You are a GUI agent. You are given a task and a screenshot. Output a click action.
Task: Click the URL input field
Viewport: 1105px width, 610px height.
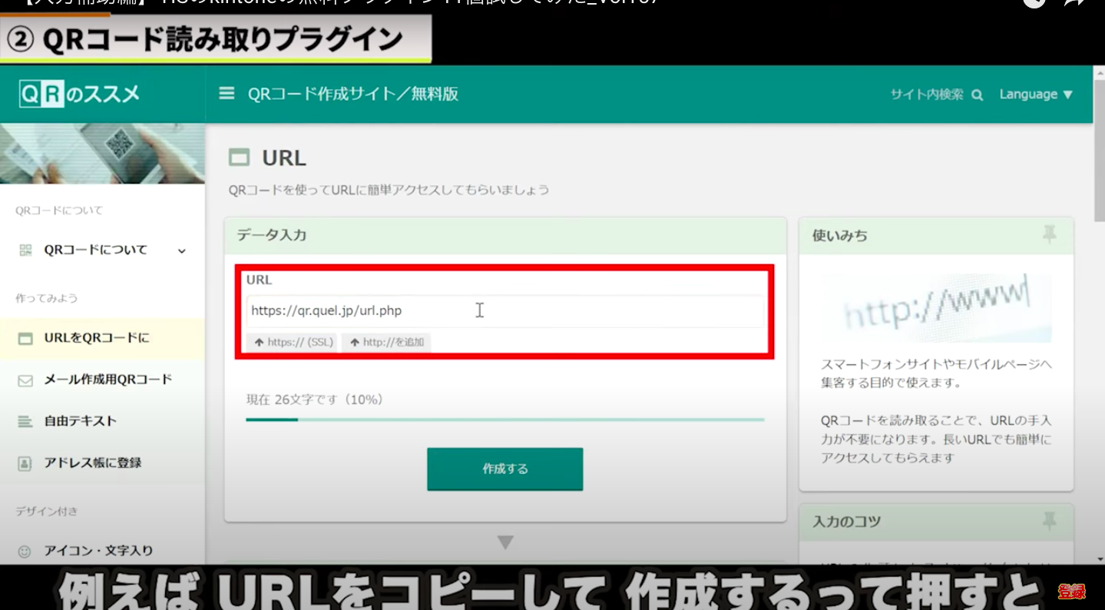tap(505, 311)
